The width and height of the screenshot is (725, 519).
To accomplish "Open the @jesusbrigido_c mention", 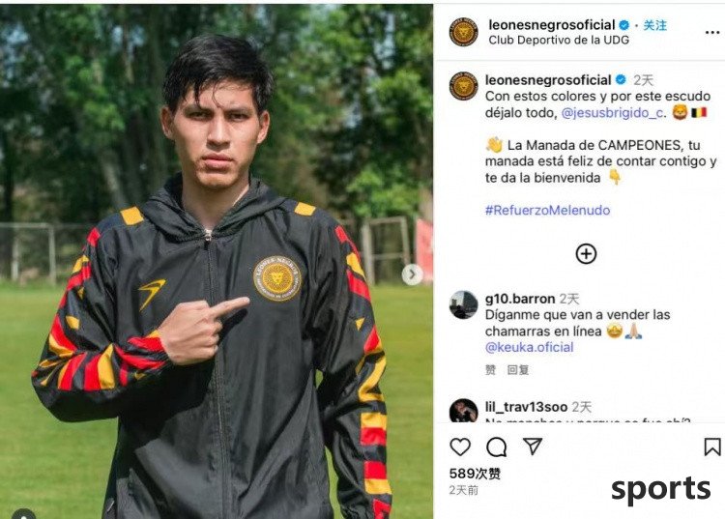I will click(612, 113).
